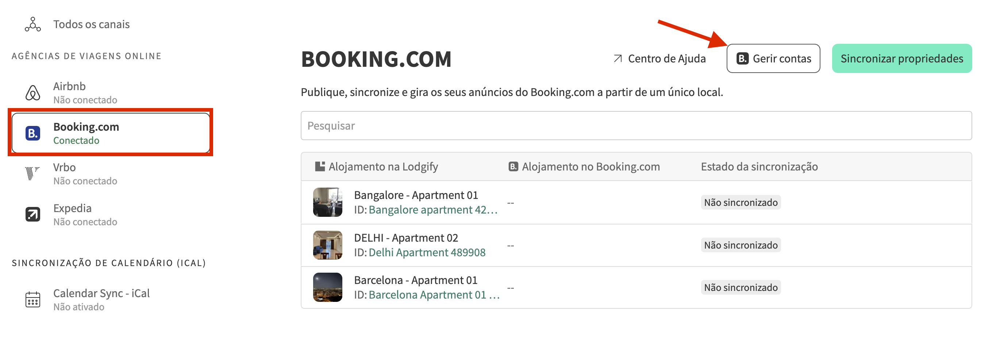The width and height of the screenshot is (1000, 338).
Task: Click the Centro de Ajuda arrow icon
Action: tap(618, 59)
